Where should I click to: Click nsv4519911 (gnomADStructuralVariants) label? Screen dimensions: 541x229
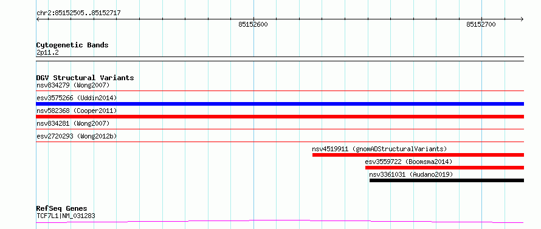[379, 149]
